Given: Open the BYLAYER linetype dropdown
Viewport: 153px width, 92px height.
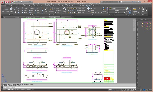Looking at the screenshot, I should coord(117,13).
